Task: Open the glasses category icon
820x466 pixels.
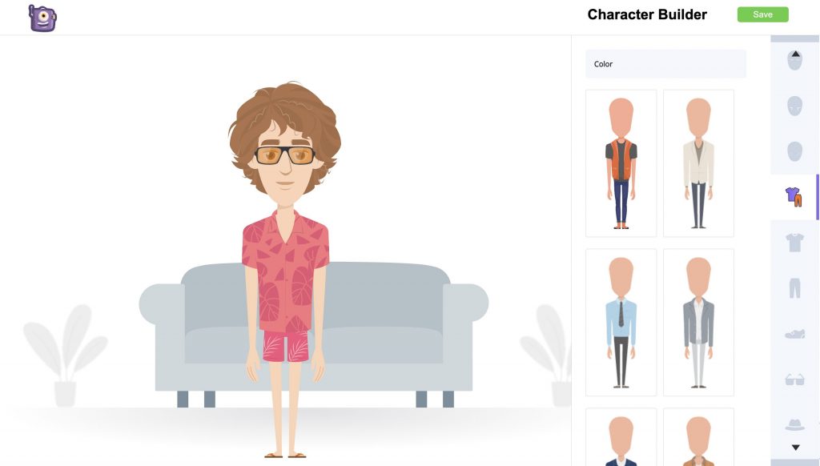Action: click(794, 380)
